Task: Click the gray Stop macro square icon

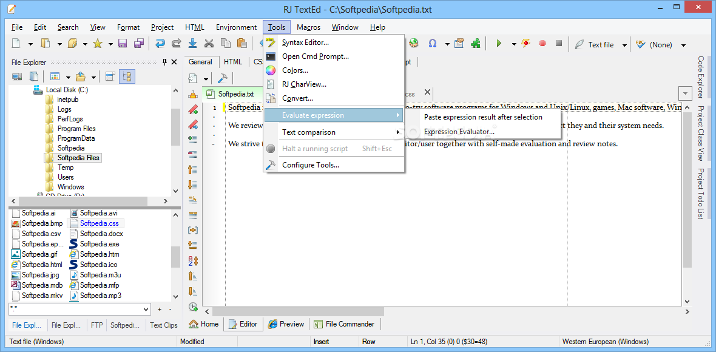Action: tap(559, 44)
